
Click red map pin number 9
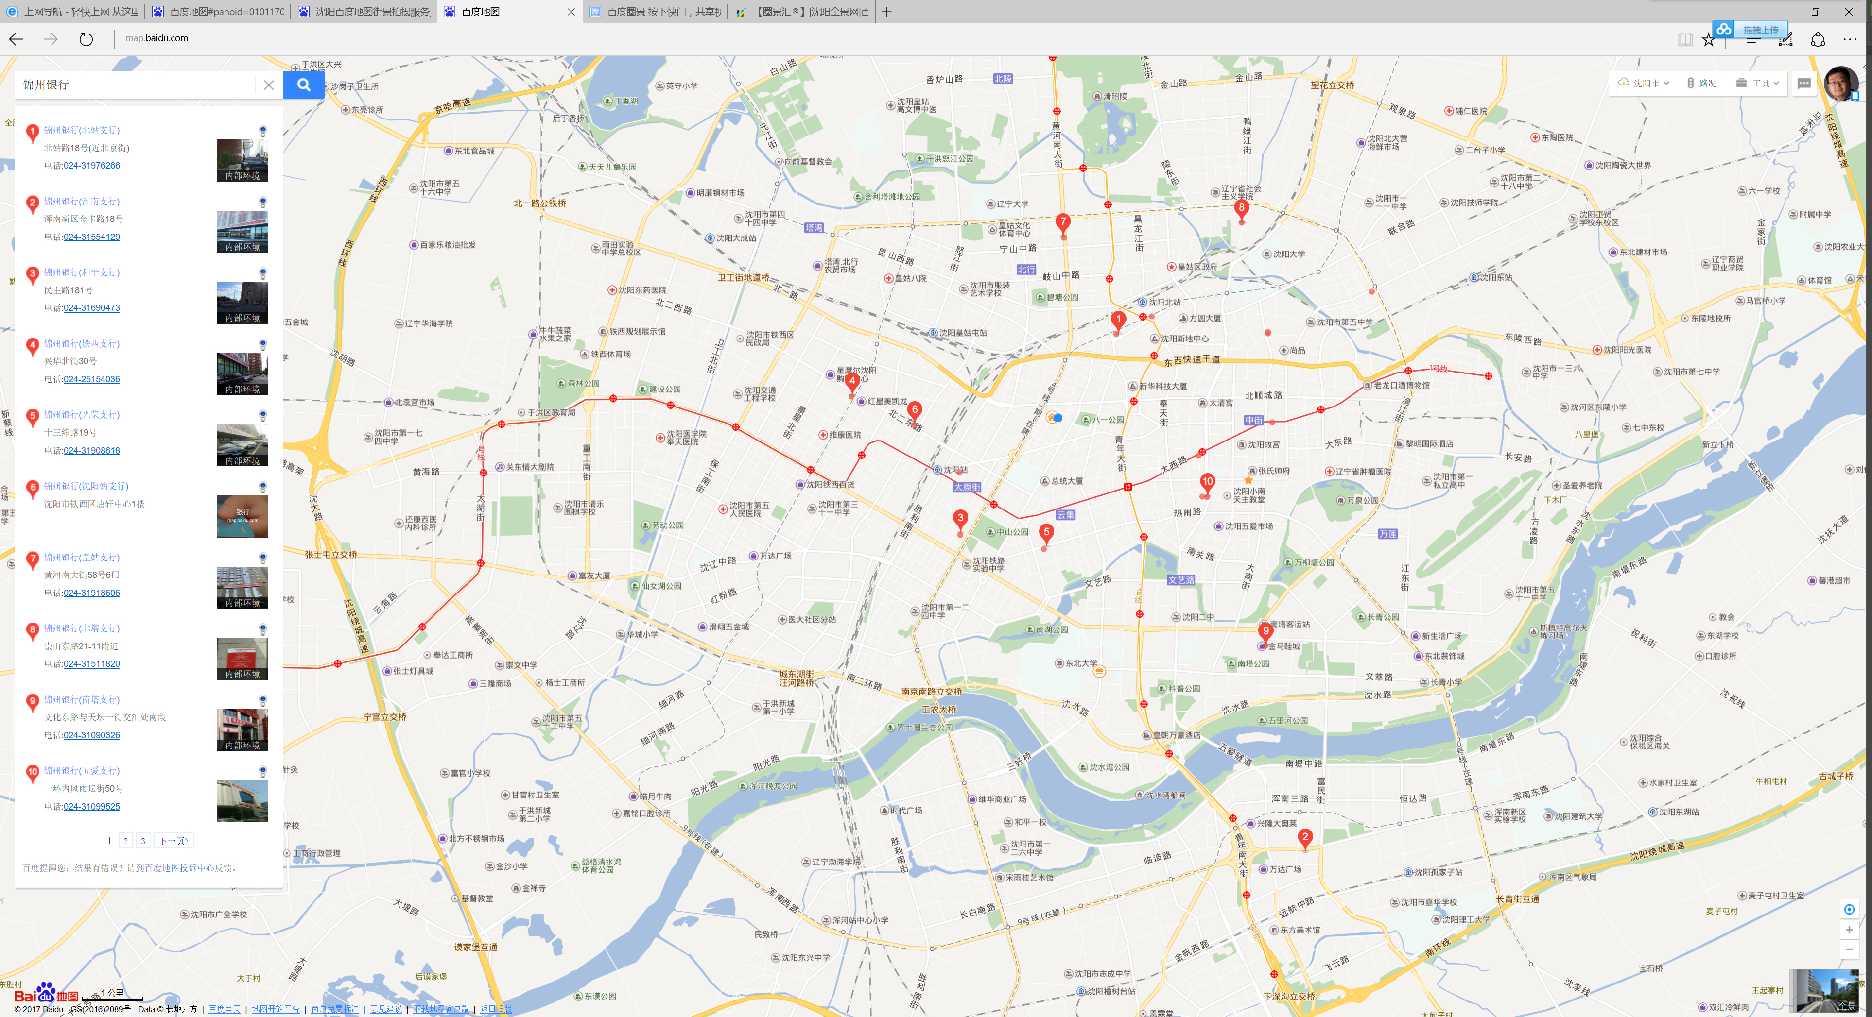point(1265,633)
